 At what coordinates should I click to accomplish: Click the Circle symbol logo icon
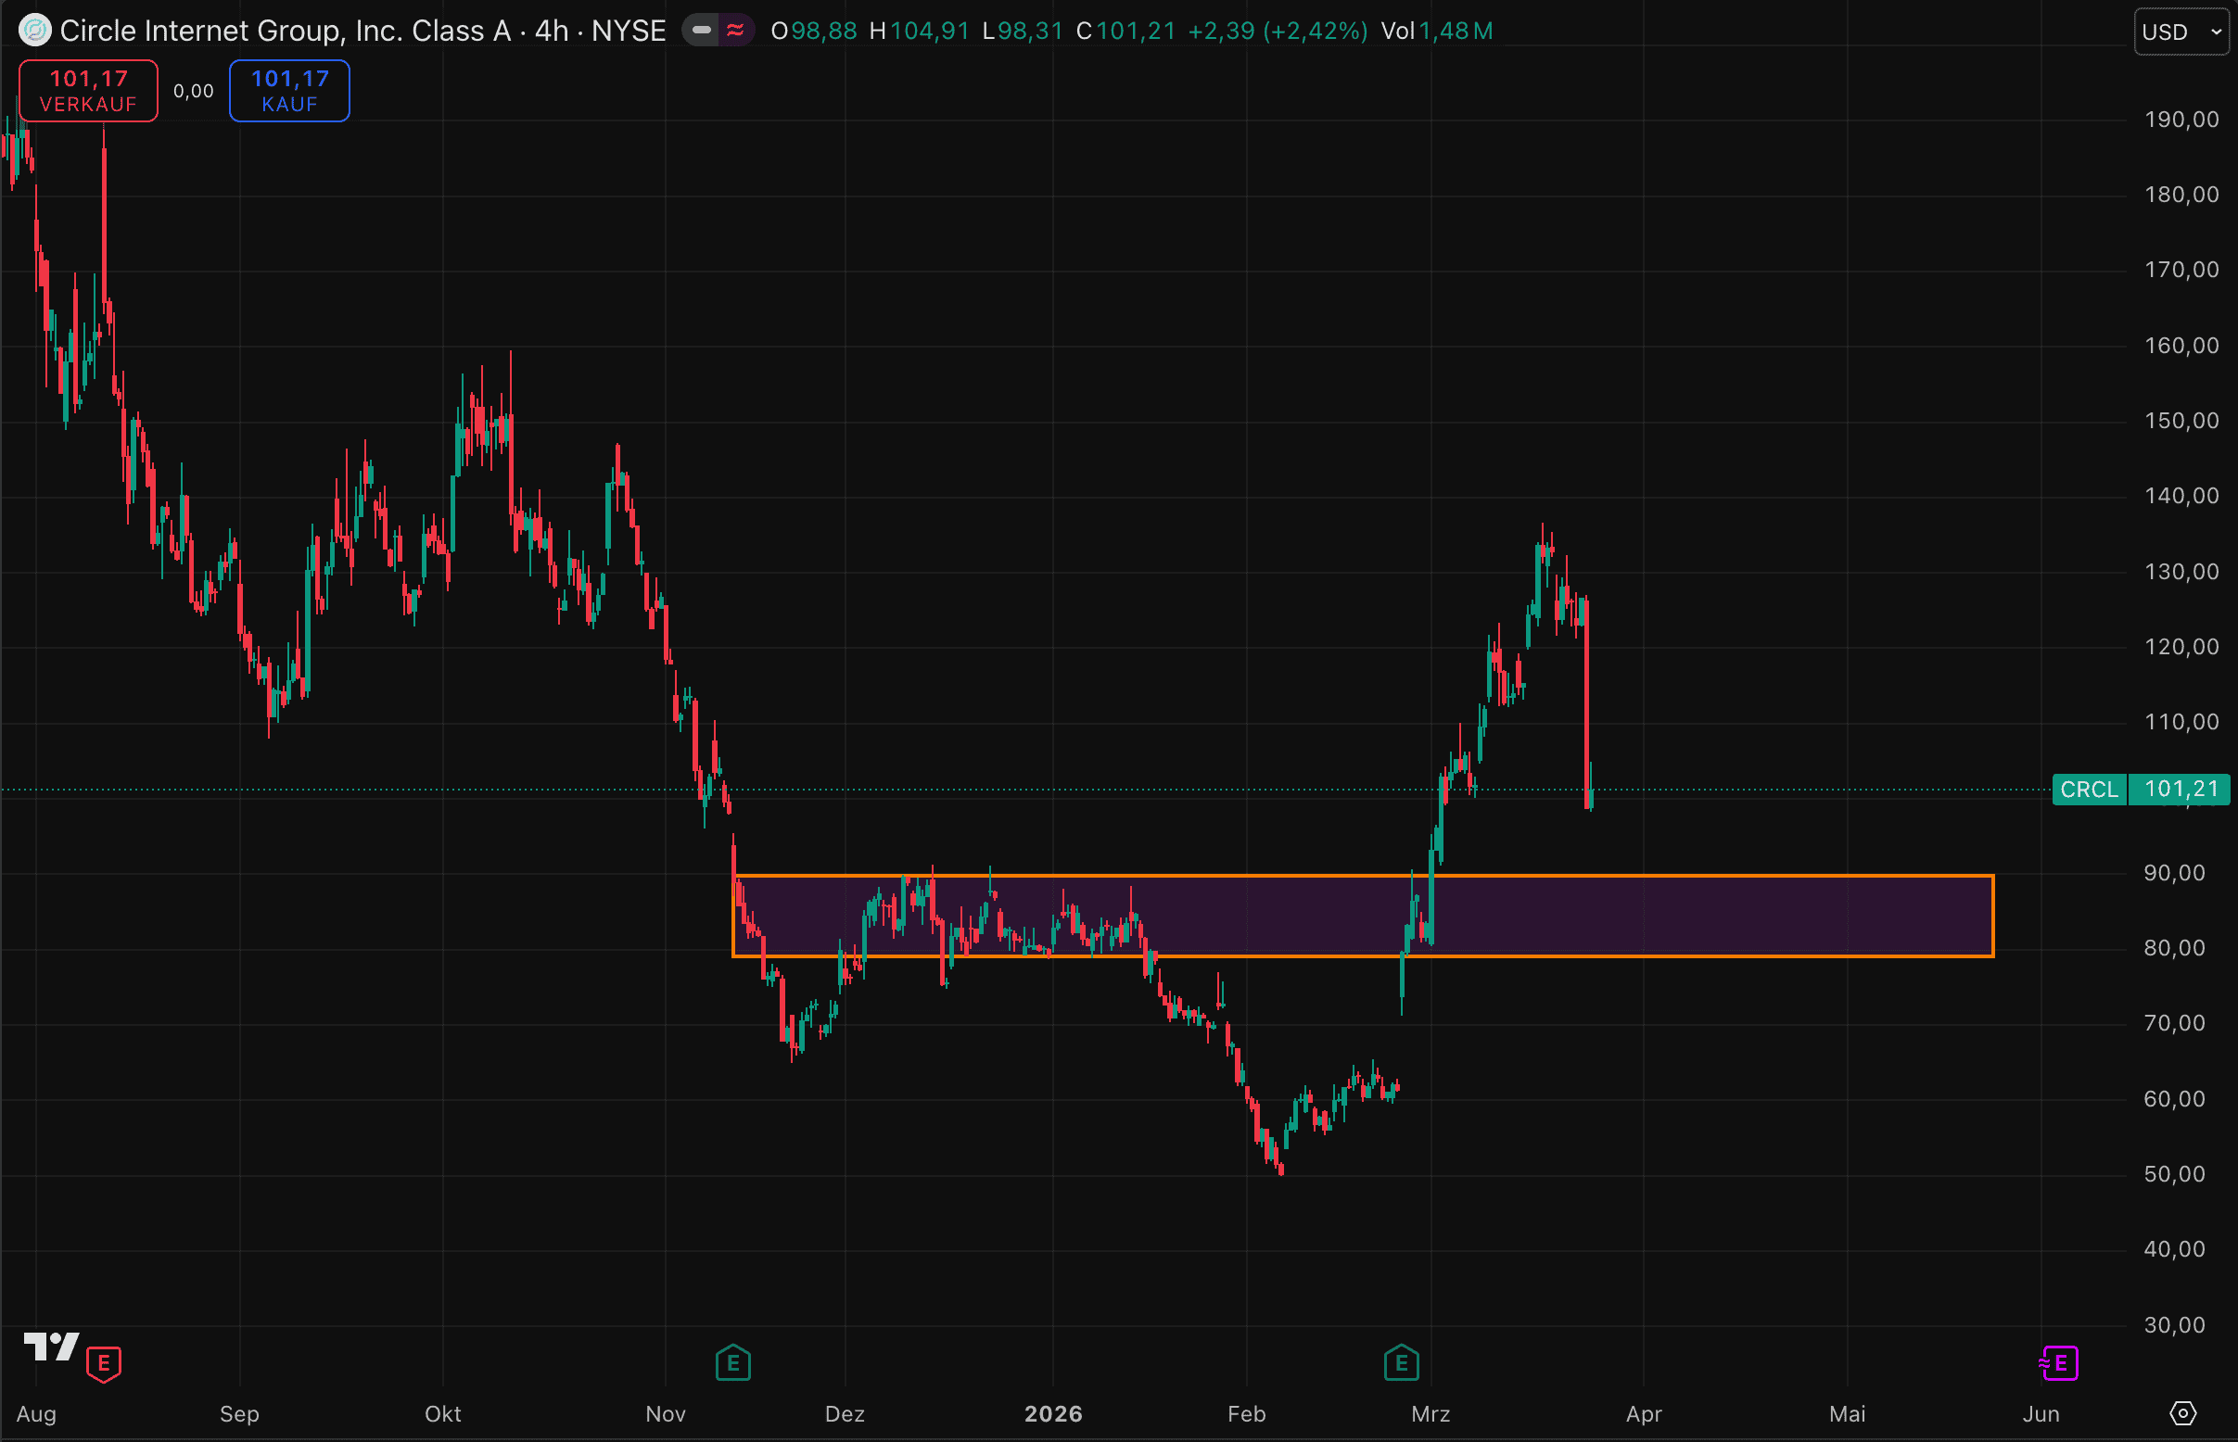[x=34, y=31]
